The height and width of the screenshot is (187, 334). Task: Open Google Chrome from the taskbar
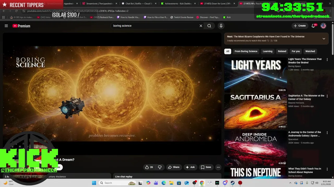(x=202, y=183)
